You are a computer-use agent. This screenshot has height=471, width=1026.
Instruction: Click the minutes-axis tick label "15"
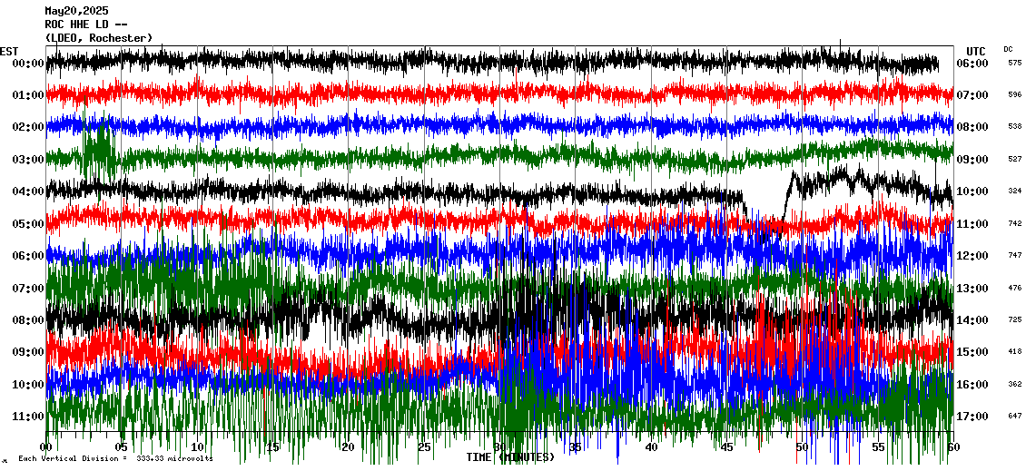point(273,447)
